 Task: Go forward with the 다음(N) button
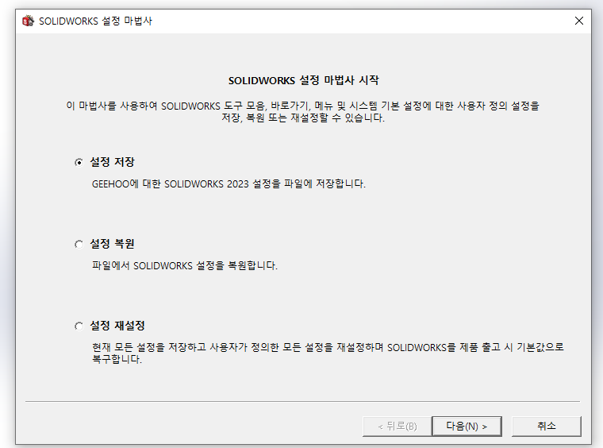467,426
